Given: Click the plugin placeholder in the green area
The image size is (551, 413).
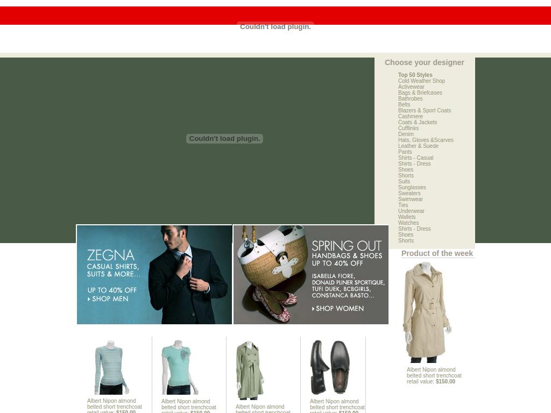Looking at the screenshot, I should pyautogui.click(x=224, y=139).
